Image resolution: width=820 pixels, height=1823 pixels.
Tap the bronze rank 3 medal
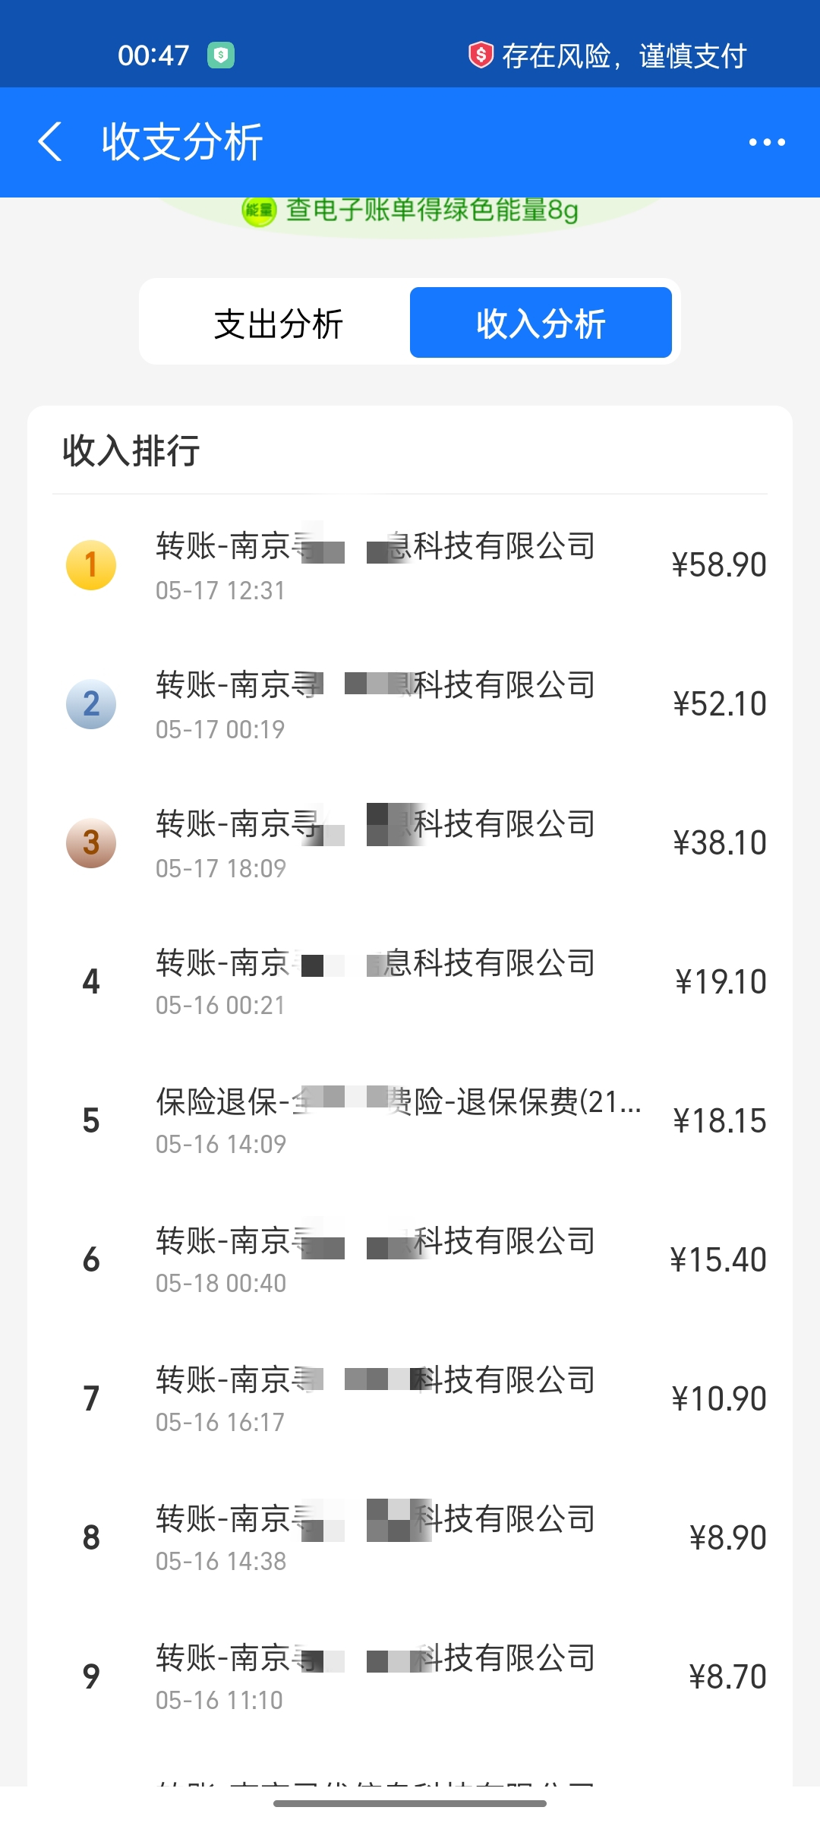click(x=91, y=843)
